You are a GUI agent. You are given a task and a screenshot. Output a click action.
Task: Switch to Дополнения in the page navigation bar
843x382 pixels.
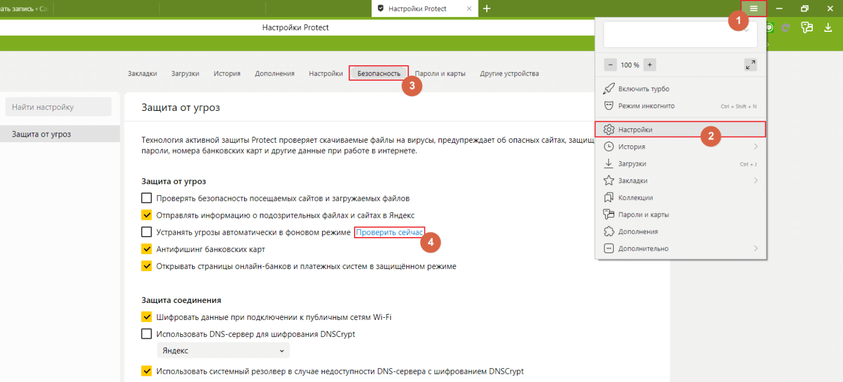pos(274,74)
